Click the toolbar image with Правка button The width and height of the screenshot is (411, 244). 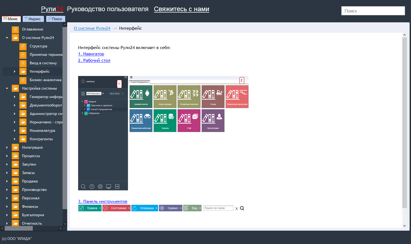[161, 208]
